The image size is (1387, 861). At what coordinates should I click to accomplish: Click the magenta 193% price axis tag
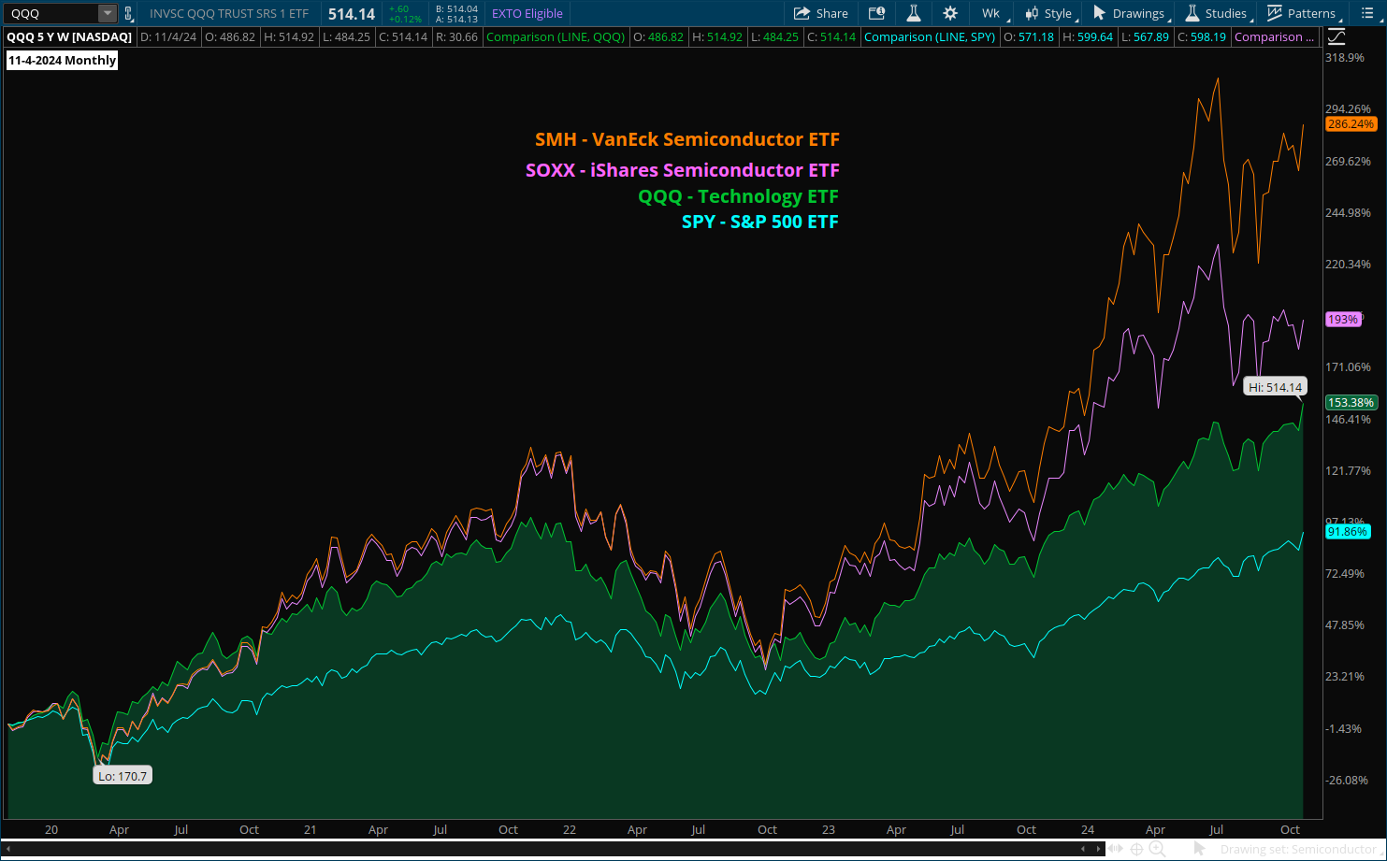point(1343,319)
